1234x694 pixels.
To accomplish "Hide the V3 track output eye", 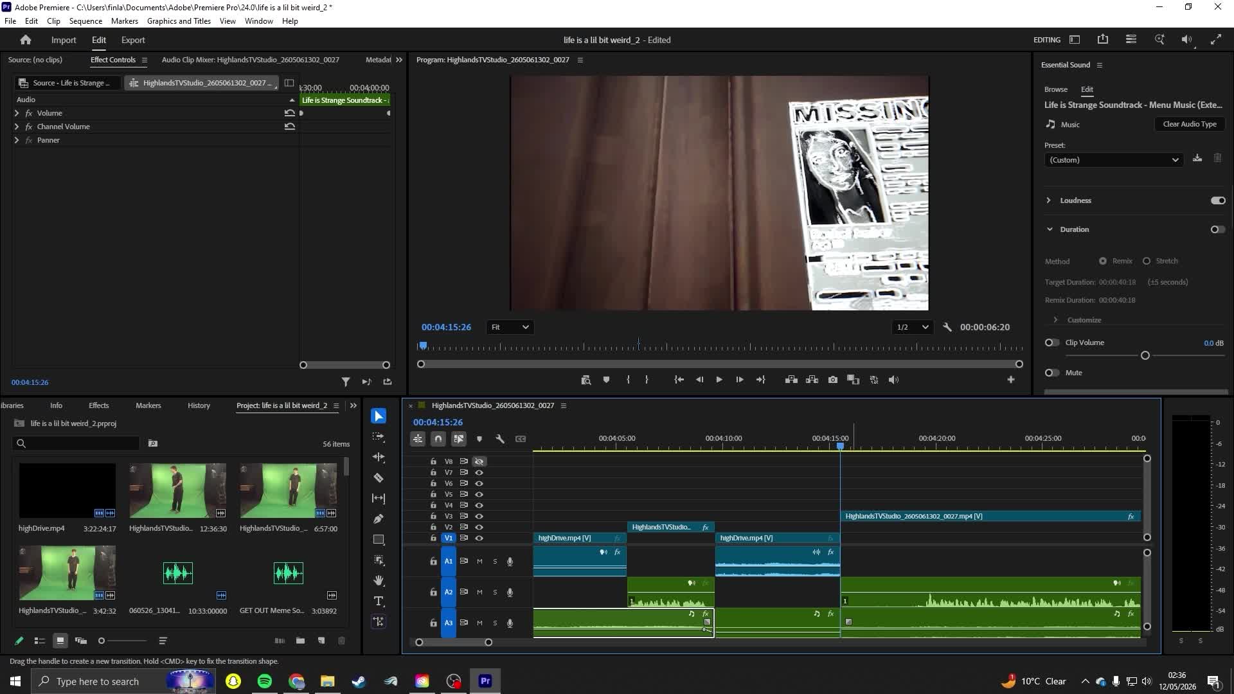I will click(479, 516).
